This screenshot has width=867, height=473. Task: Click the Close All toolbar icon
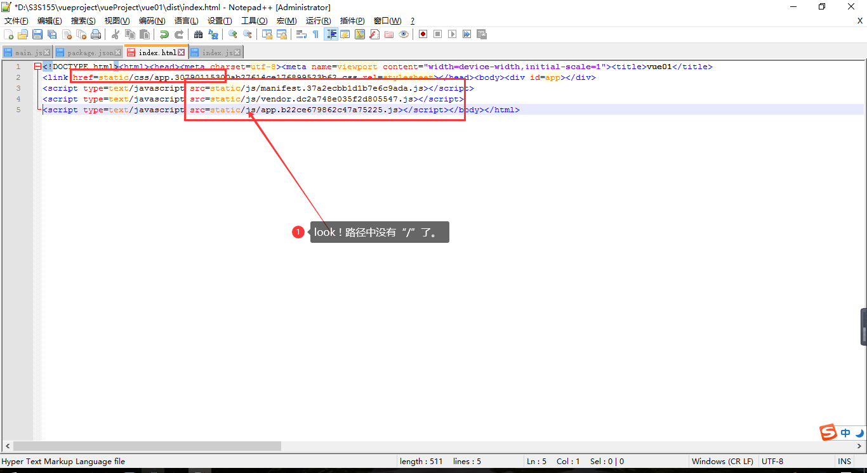(x=81, y=34)
